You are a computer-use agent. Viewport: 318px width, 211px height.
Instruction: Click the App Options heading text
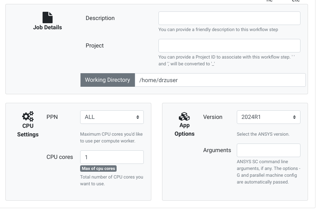point(185,130)
